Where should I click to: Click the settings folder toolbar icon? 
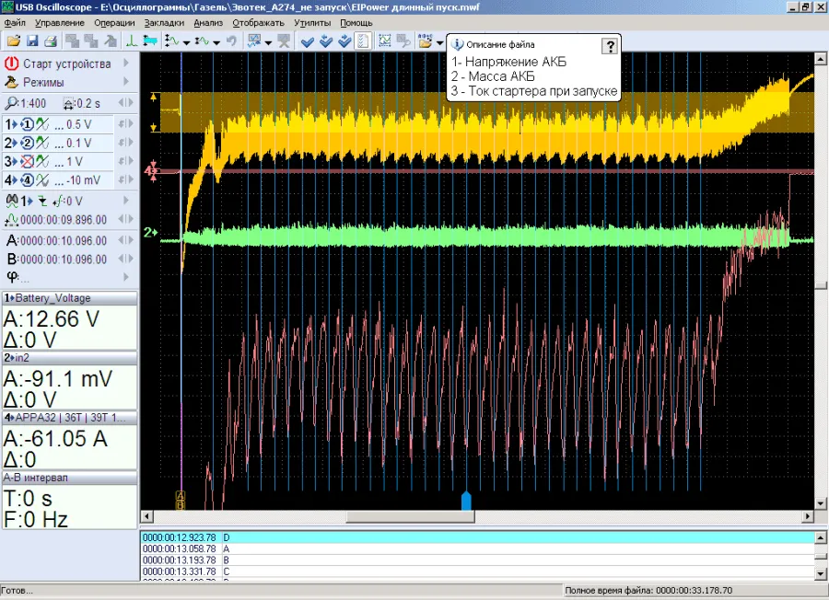coord(425,41)
